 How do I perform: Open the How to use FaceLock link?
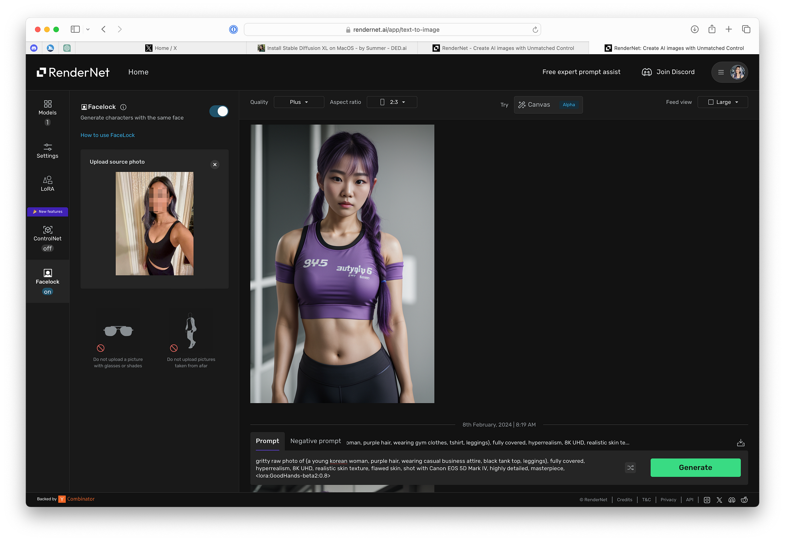(x=108, y=135)
